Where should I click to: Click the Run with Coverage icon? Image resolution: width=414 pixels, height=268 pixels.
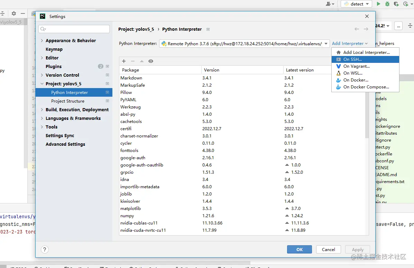[x=396, y=4]
